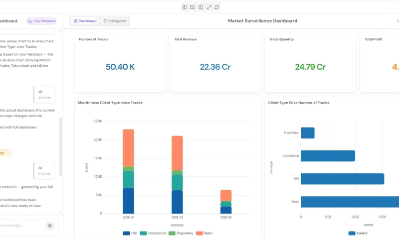Click the 24.79 Cr Trade Quantity value

(310, 67)
